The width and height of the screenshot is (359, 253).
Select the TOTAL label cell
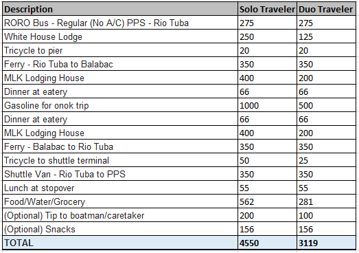[120, 243]
